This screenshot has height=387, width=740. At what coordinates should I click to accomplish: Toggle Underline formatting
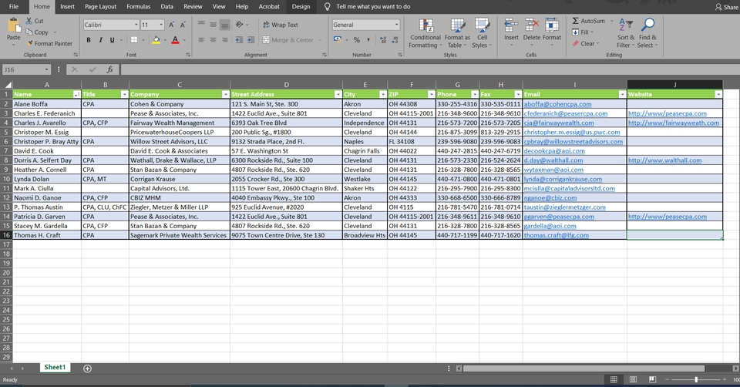pos(112,40)
